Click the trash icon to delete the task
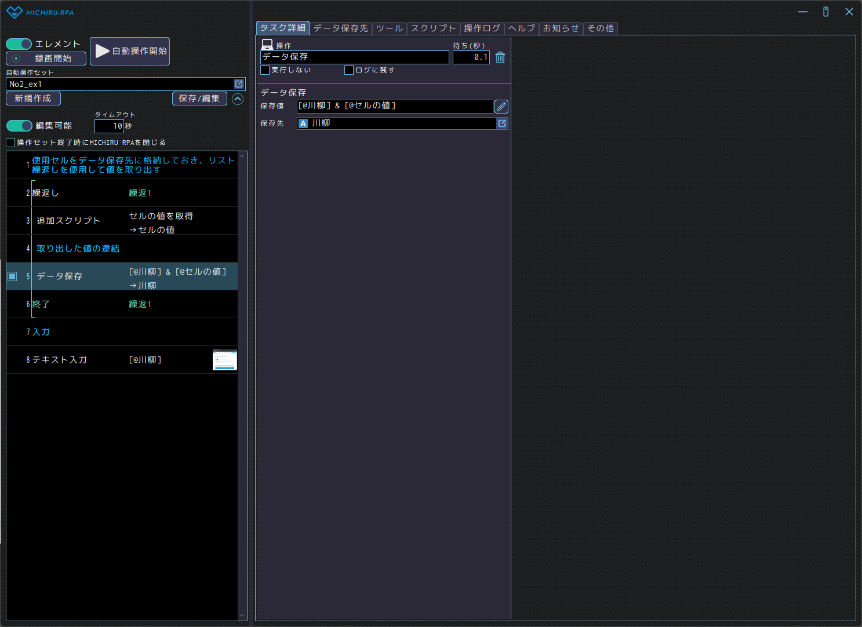Screen dimensions: 862x627 (x=500, y=57)
